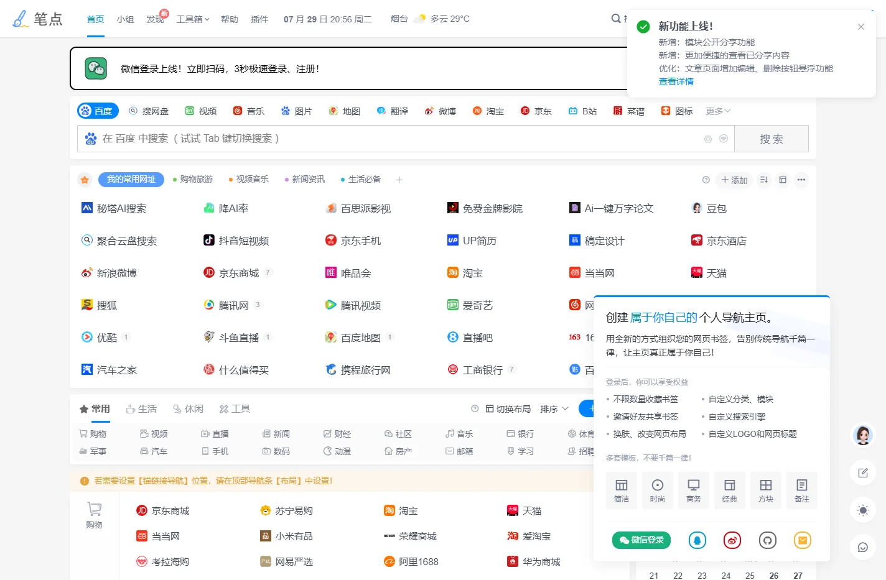
Task: Open the 发现 menu item
Action: (155, 19)
